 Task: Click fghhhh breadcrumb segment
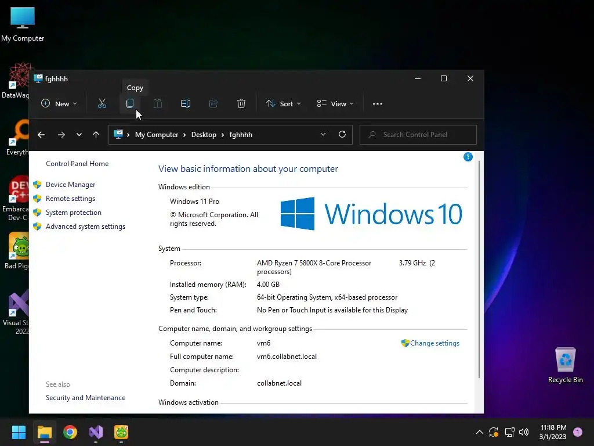point(241,135)
